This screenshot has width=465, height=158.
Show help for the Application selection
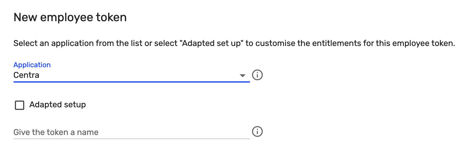click(x=257, y=75)
